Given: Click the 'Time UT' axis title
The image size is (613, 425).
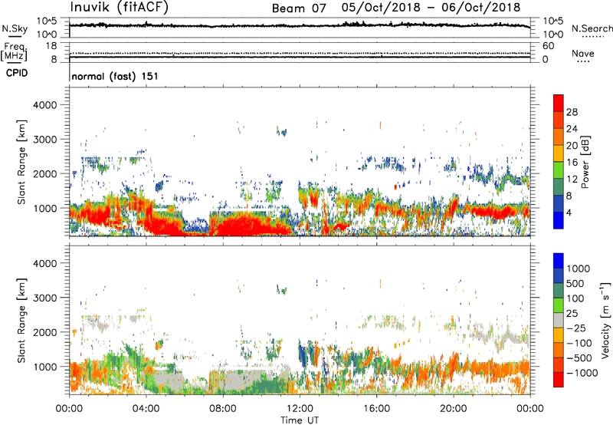Looking at the screenshot, I should click(x=300, y=420).
